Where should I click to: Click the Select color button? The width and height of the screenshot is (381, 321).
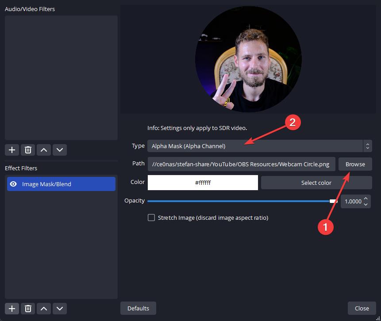point(316,183)
